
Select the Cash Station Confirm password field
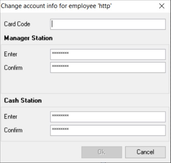(108, 130)
